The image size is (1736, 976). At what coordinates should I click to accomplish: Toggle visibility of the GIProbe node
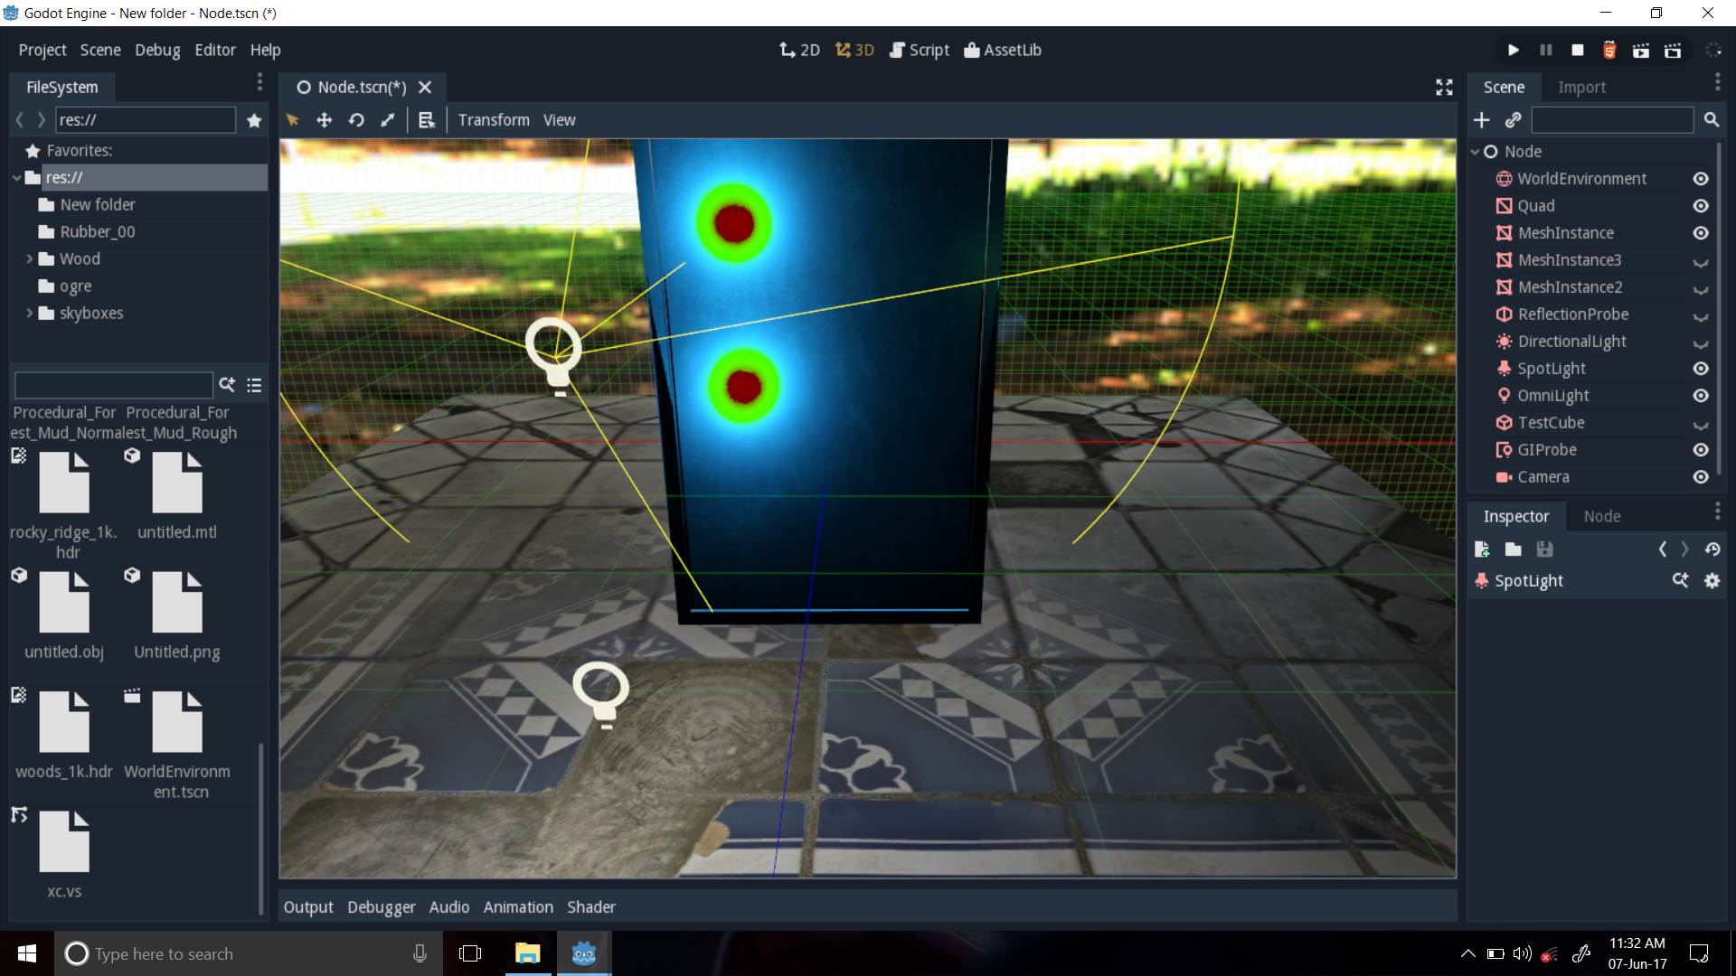pos(1701,449)
